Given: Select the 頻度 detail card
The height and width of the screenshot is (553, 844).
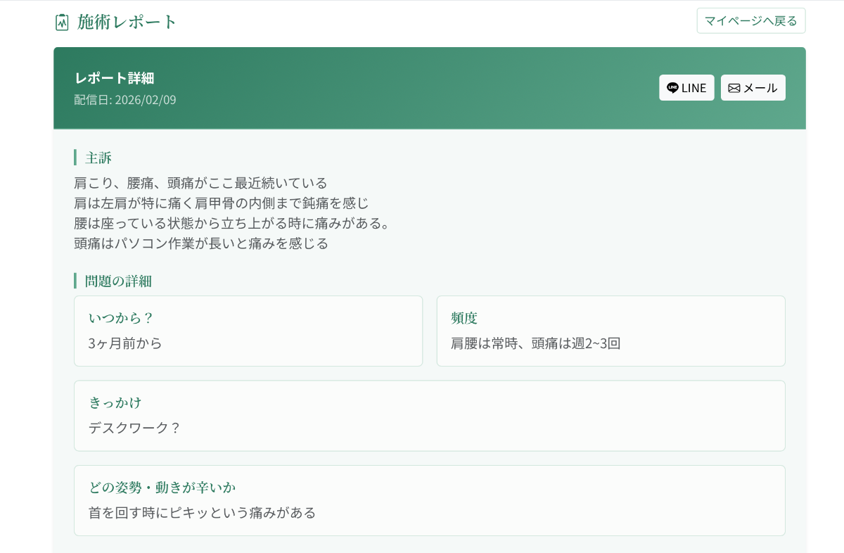Looking at the screenshot, I should (x=610, y=331).
